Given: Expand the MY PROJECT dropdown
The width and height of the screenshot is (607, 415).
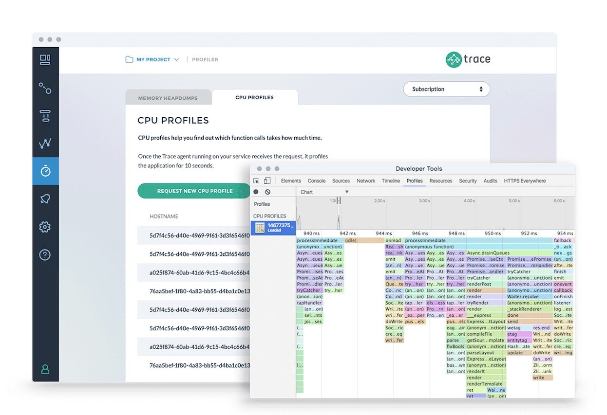Looking at the screenshot, I should pyautogui.click(x=152, y=59).
